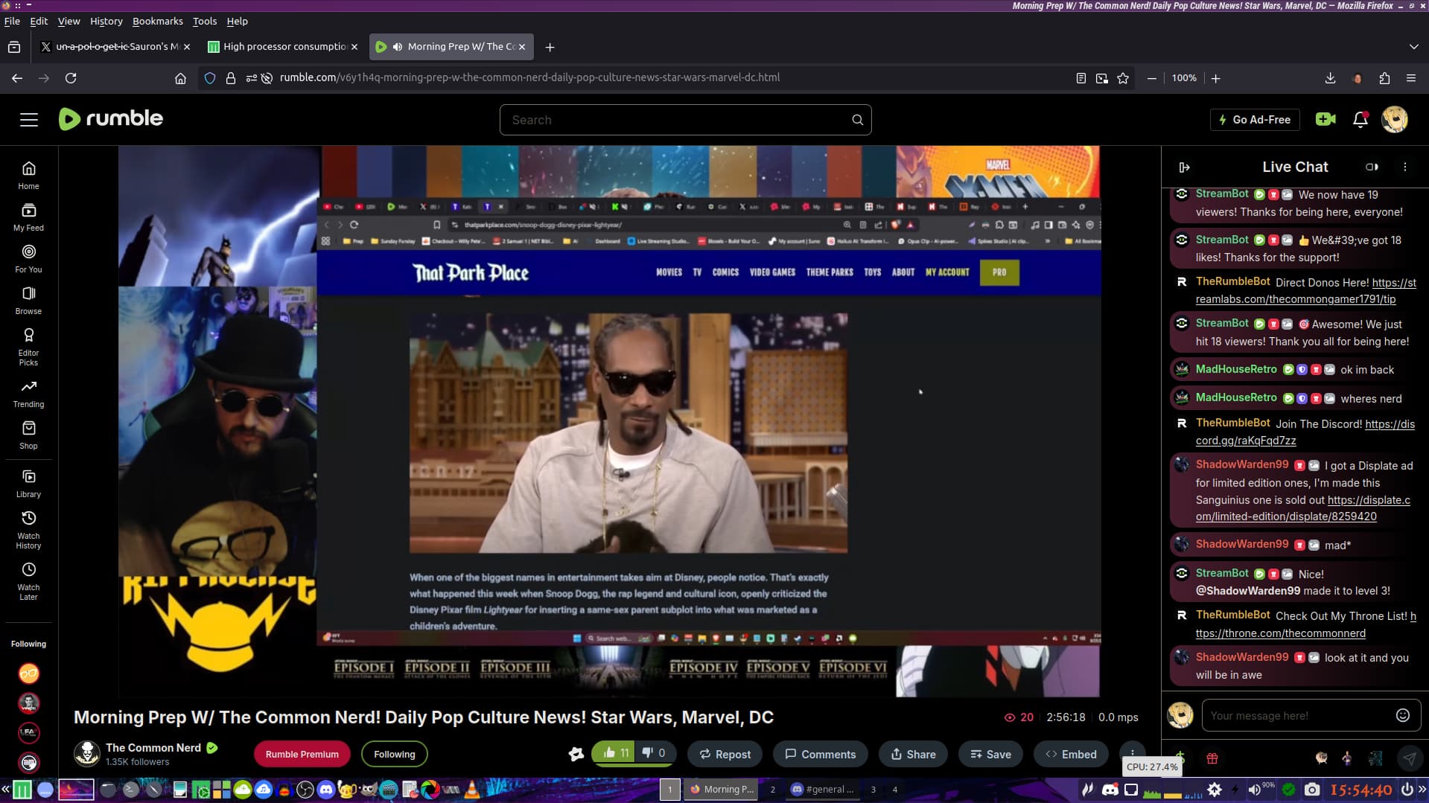Click the Rumble Premium button
Image resolution: width=1429 pixels, height=803 pixels.
click(302, 754)
